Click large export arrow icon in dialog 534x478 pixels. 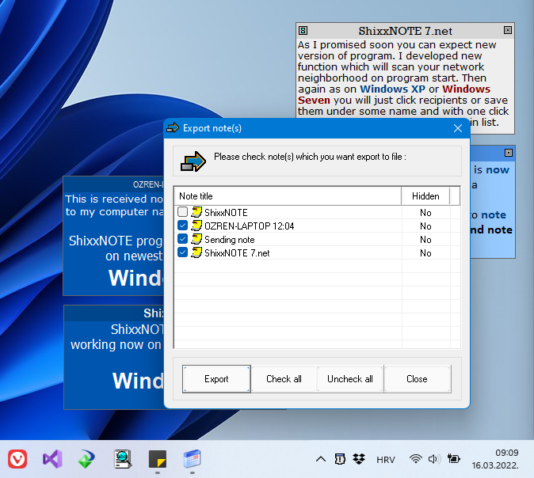click(x=193, y=161)
